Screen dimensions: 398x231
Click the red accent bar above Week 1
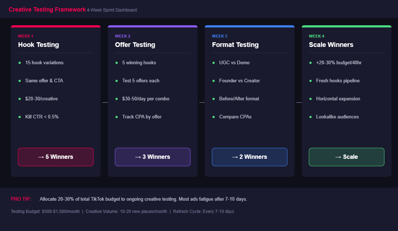tap(55, 26)
